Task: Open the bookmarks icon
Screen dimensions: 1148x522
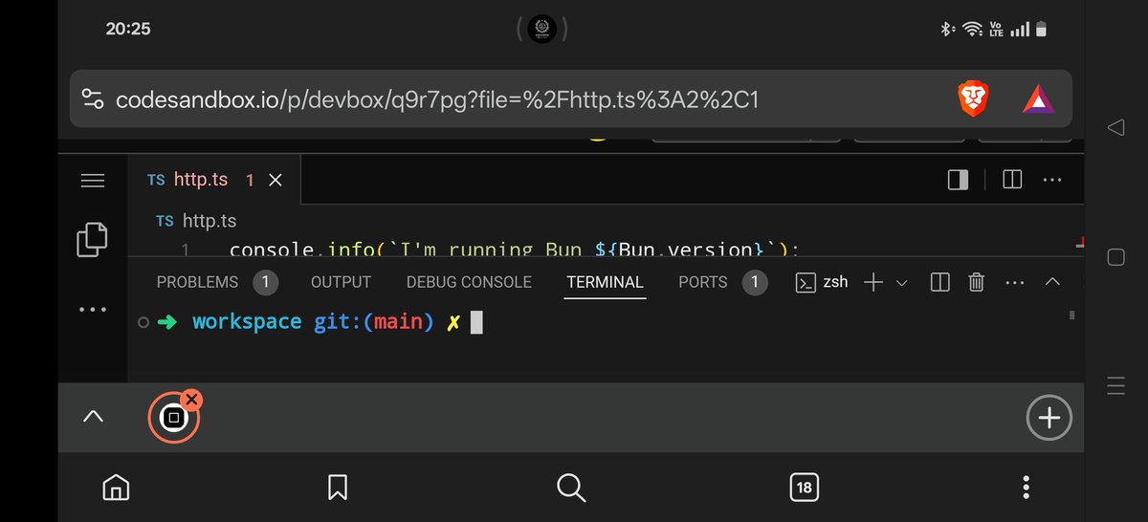Action: (x=338, y=488)
